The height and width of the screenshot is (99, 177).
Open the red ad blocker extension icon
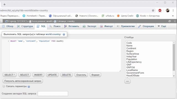(160, 10)
